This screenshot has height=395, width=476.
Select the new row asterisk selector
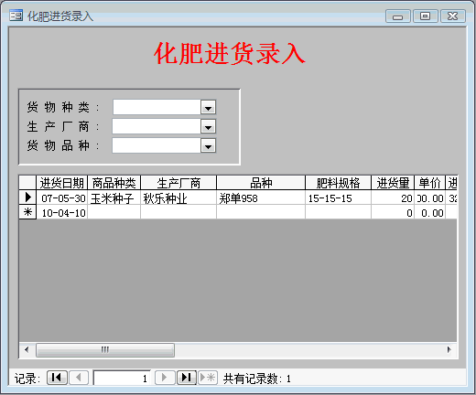(27, 212)
